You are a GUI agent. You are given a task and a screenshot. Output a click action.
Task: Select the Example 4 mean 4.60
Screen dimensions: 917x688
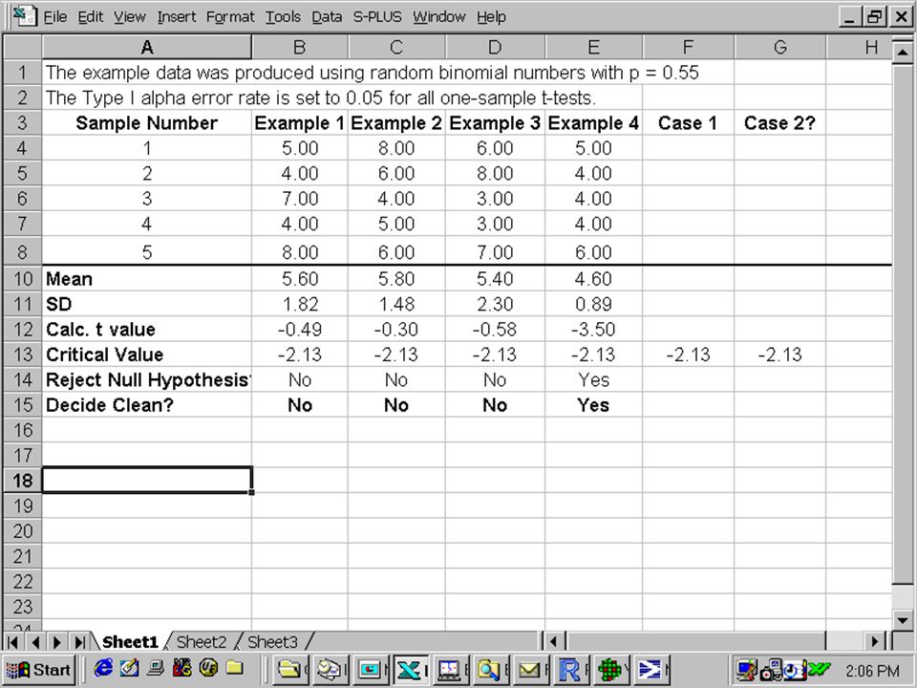click(x=593, y=279)
